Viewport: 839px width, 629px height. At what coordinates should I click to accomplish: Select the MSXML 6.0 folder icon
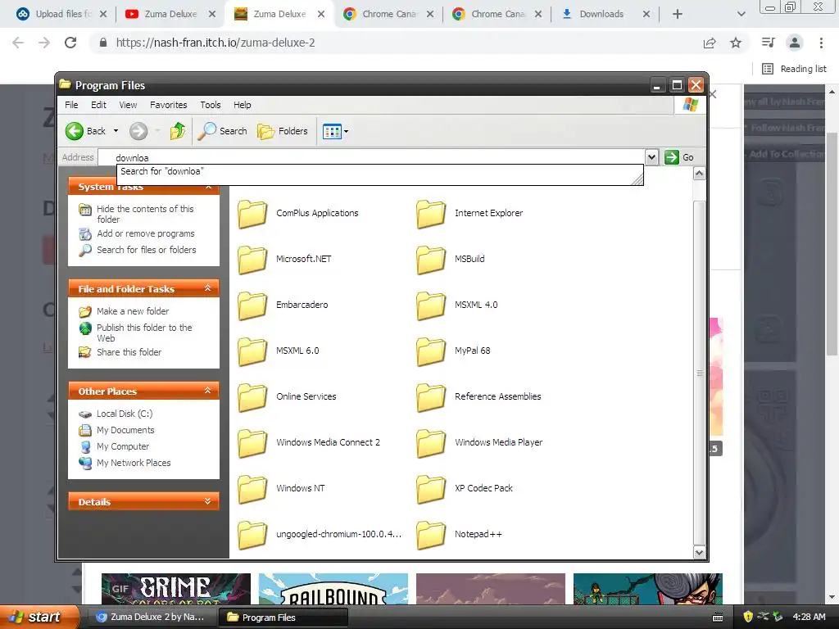[252, 351]
